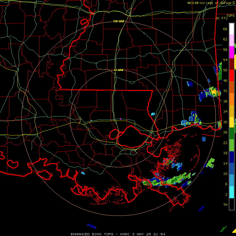Image resolution: width=236 pixels, height=236 pixels.
Task: Click the cyan echo blob inside 50 NMI ring
Action: pos(153,114)
